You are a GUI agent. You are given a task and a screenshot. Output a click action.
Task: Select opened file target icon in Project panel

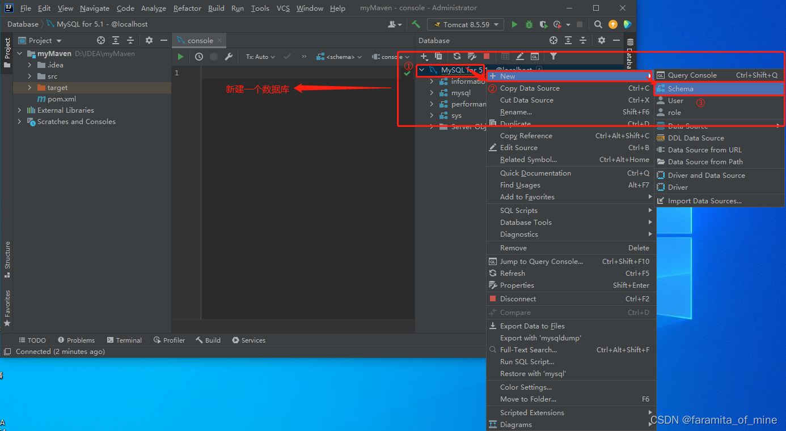point(101,40)
